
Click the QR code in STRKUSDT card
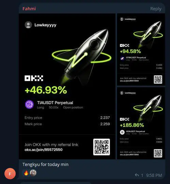point(158,80)
